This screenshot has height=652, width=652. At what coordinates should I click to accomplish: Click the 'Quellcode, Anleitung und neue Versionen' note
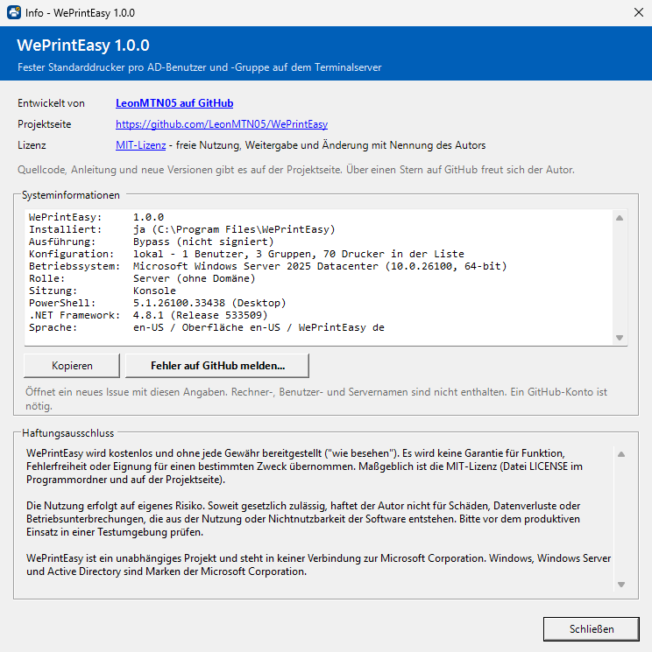pos(296,170)
